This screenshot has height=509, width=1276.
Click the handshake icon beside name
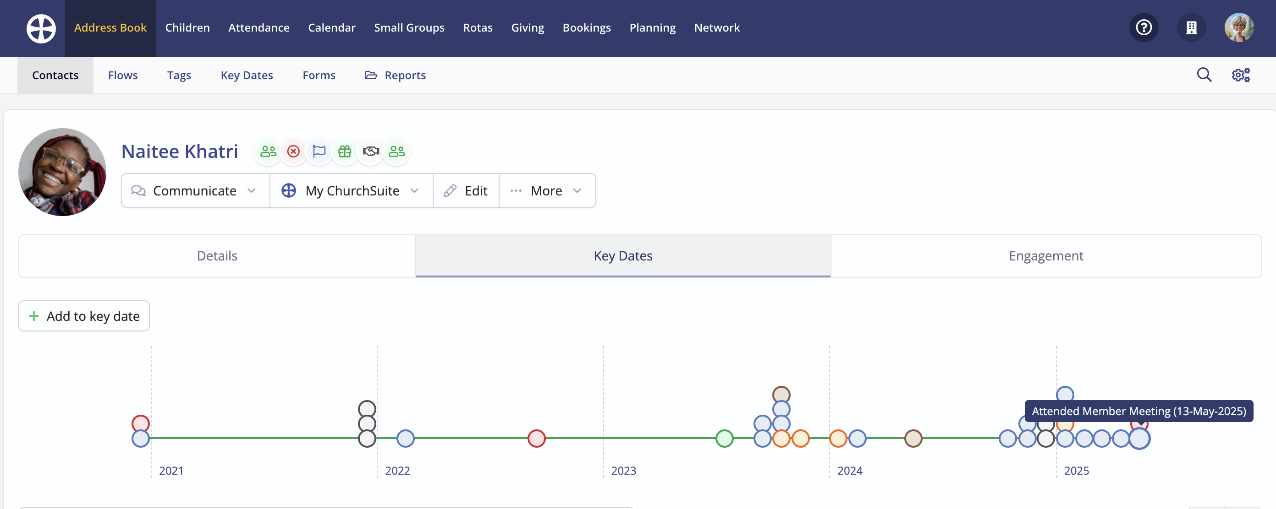(x=370, y=152)
